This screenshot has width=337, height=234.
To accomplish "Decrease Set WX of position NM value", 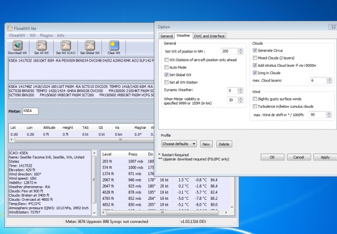I will coord(241,53).
